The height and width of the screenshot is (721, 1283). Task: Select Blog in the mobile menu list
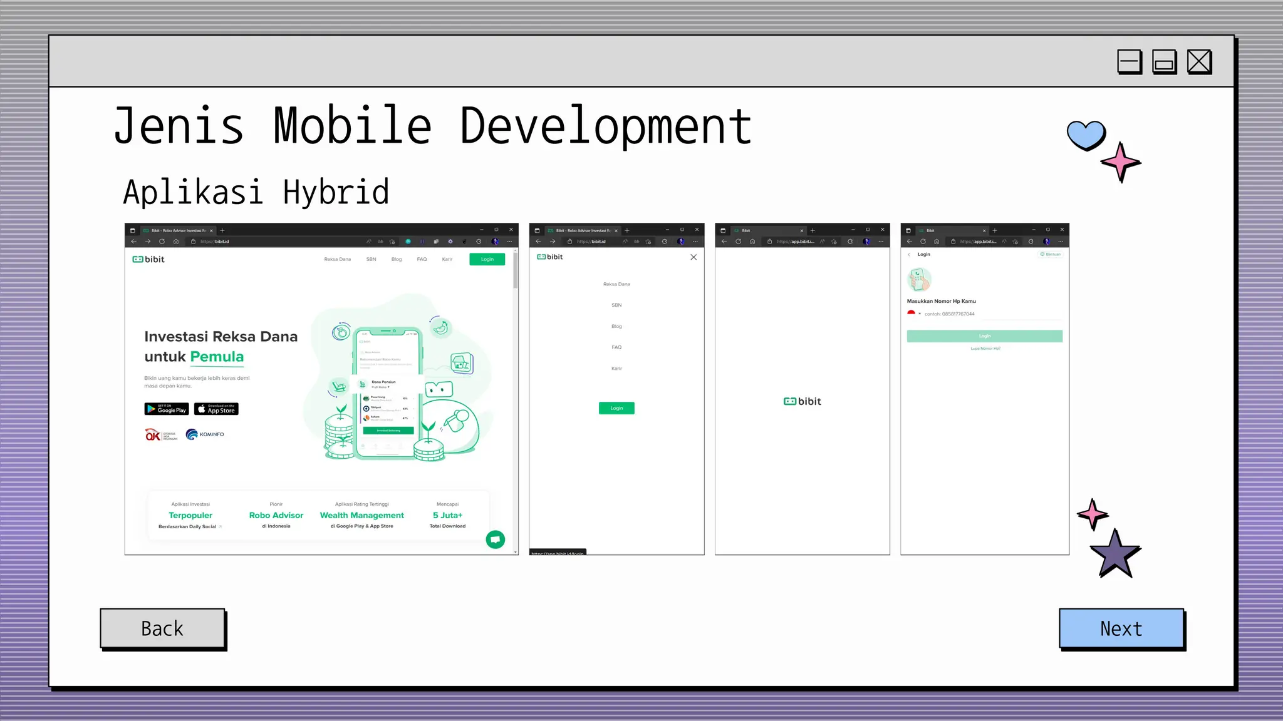pos(616,327)
